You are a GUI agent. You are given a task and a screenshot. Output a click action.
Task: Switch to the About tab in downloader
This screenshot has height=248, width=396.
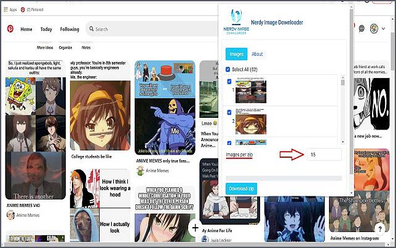point(257,54)
